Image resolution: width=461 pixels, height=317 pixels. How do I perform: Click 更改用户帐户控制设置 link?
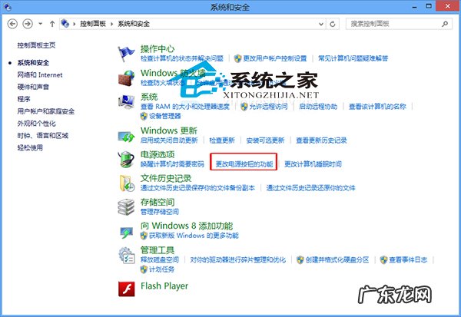pyautogui.click(x=274, y=58)
